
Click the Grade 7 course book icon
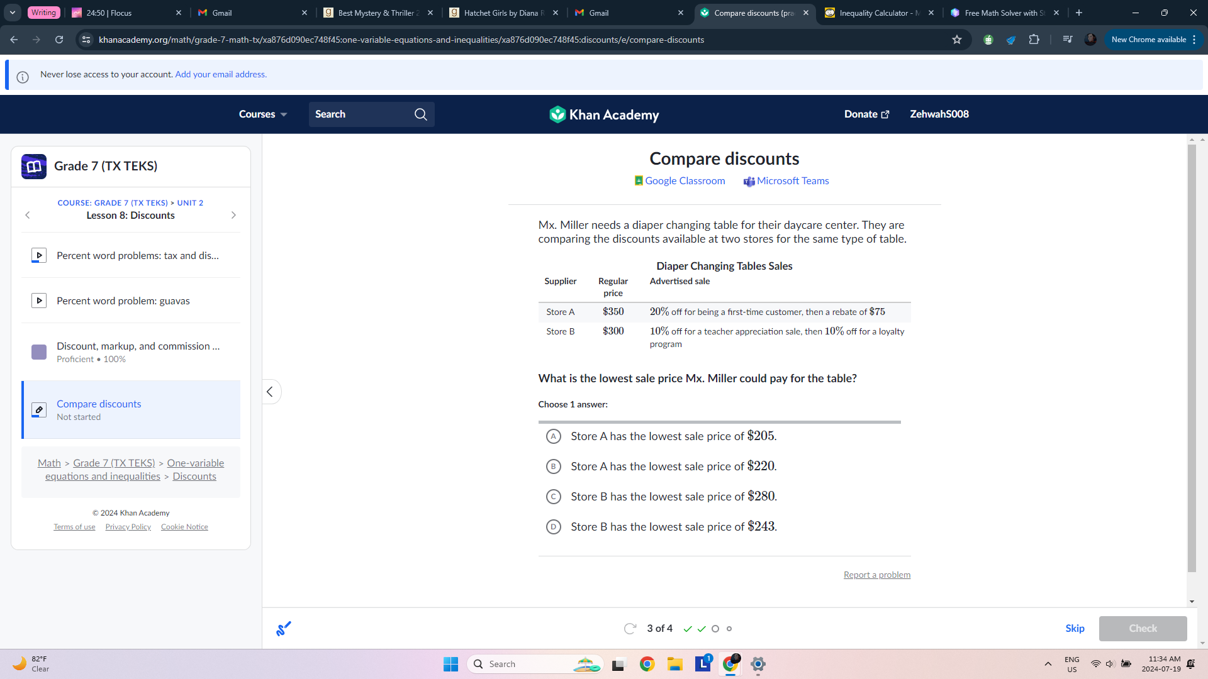[34, 167]
